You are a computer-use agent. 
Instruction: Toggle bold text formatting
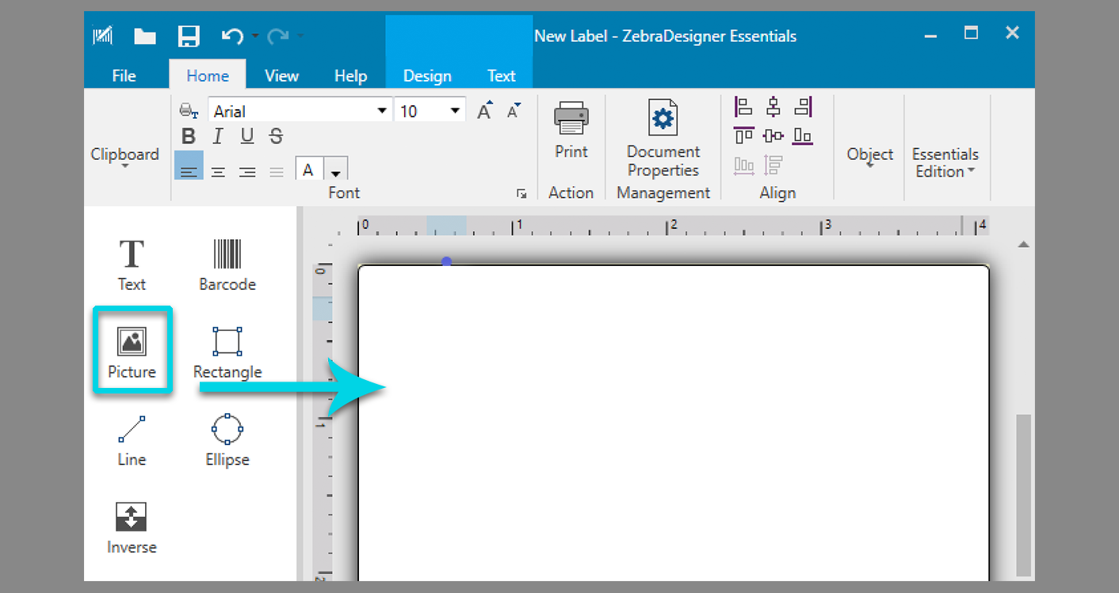pos(189,135)
